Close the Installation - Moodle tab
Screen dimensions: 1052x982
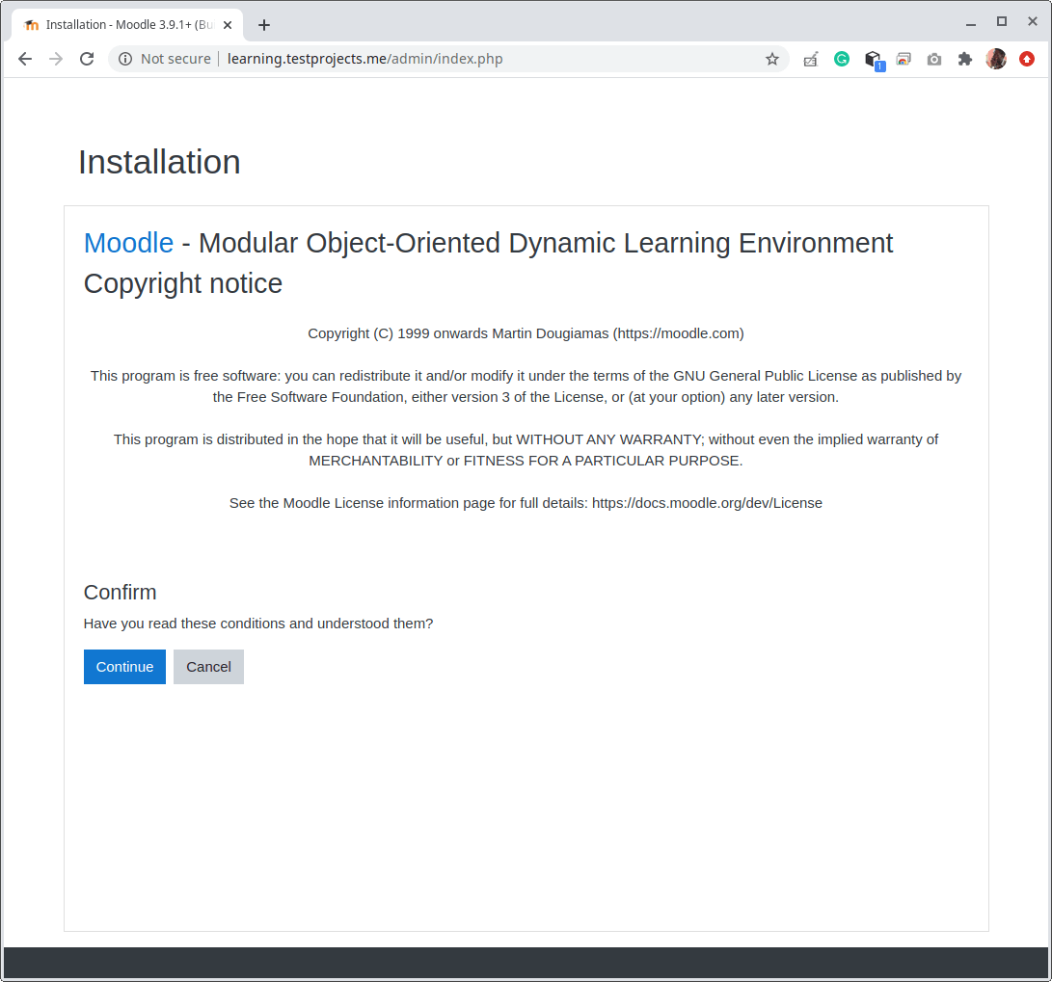228,25
